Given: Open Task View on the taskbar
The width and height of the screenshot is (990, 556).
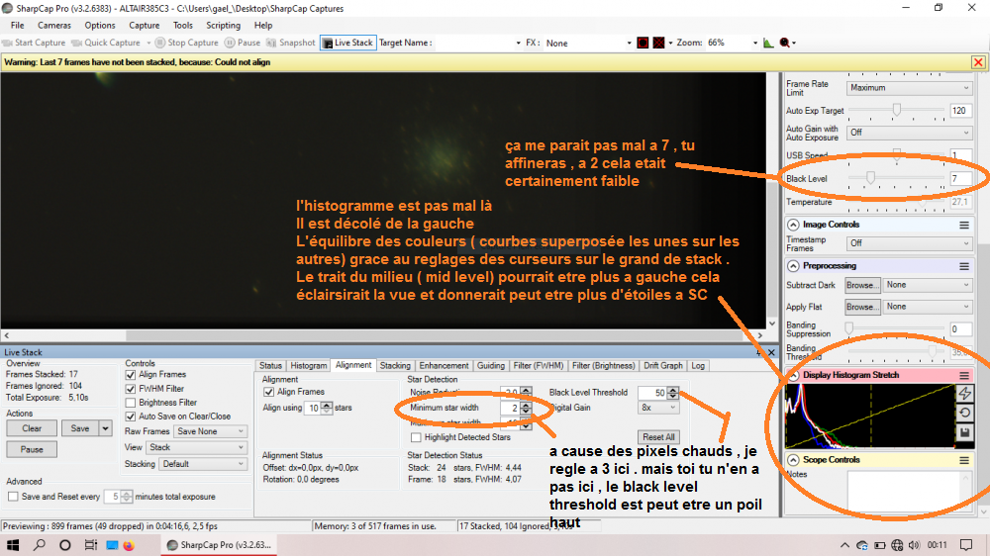Looking at the screenshot, I should click(90, 545).
